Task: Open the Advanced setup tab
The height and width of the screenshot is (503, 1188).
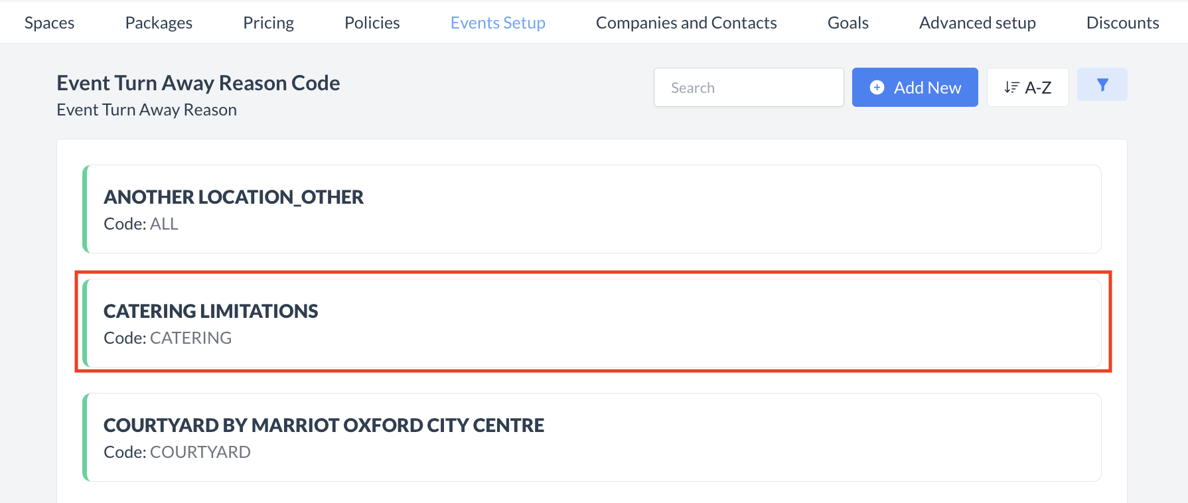Action: [x=977, y=23]
